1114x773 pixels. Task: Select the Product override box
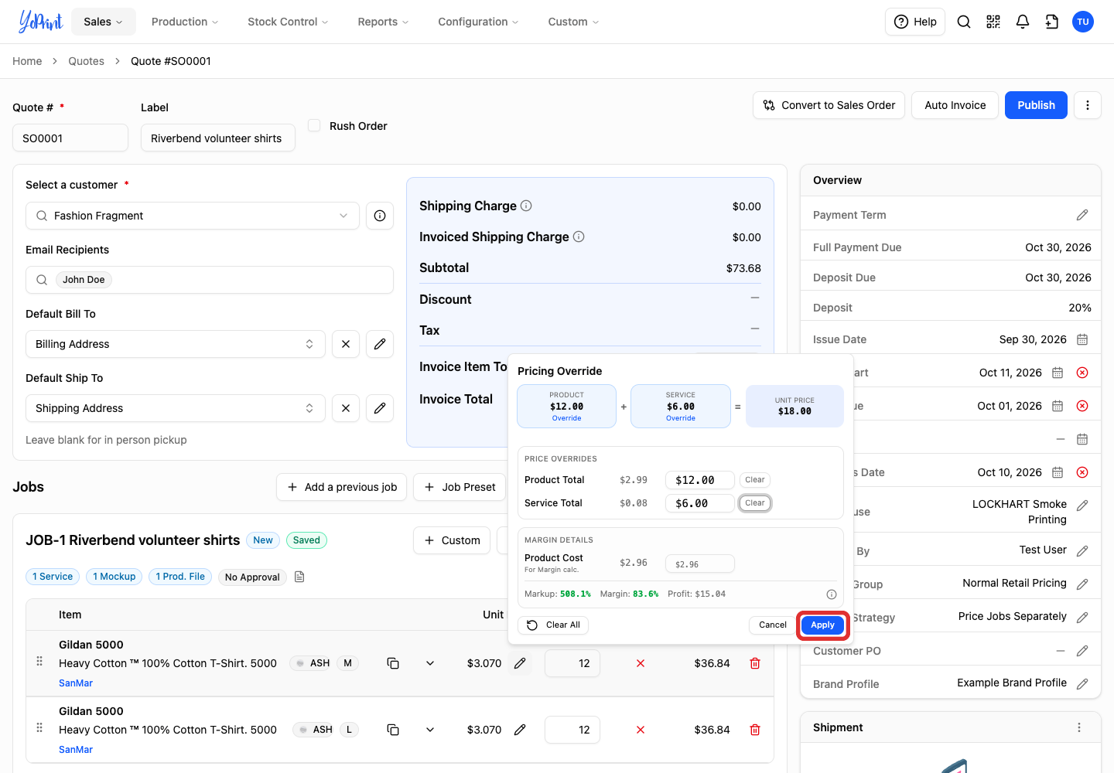pyautogui.click(x=567, y=406)
